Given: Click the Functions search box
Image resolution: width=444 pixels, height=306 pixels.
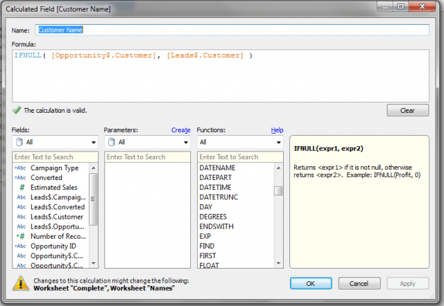Looking at the screenshot, I should click(x=240, y=157).
